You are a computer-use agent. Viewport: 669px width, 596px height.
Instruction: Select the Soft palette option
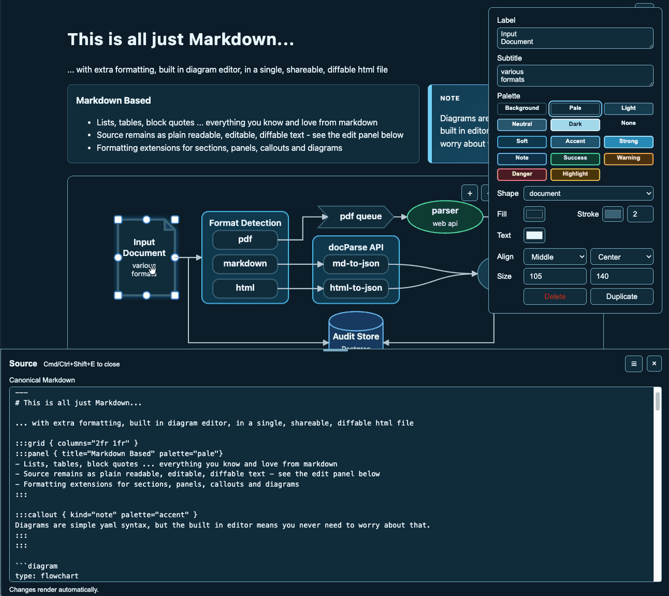pyautogui.click(x=522, y=141)
